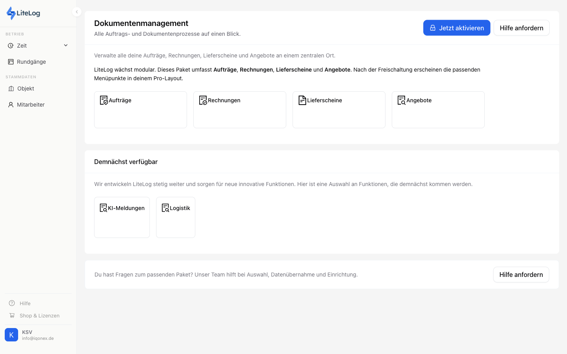Click Hilfe anfordern in the bottom banner
This screenshot has width=567, height=354.
521,275
